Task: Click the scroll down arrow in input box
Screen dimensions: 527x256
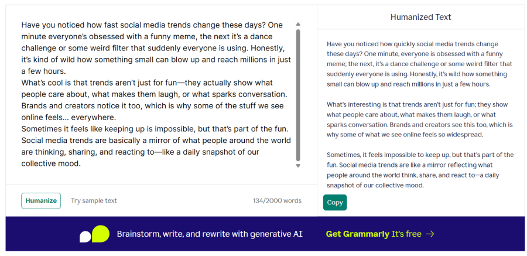Action: click(297, 166)
